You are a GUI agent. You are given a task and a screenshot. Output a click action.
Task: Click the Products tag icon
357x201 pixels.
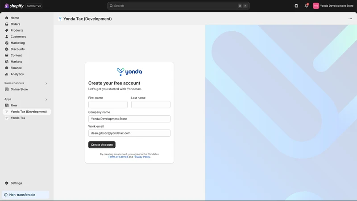click(7, 30)
